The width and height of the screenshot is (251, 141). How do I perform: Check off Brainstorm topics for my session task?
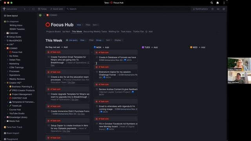97,72
